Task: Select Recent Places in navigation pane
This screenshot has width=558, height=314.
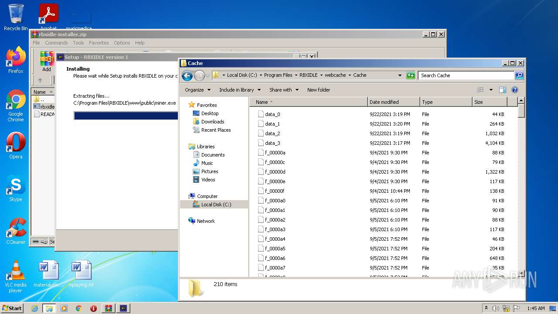Action: [216, 130]
